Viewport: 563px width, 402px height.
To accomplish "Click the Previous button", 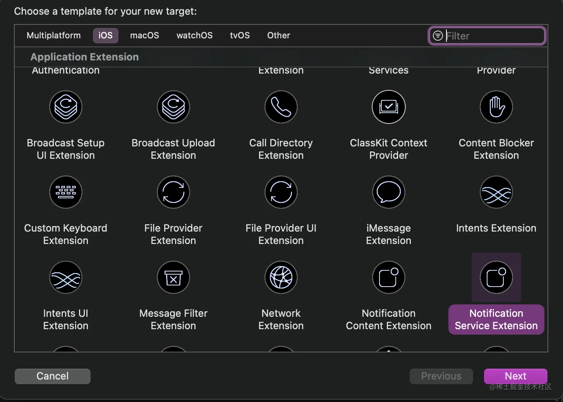I will tap(441, 376).
